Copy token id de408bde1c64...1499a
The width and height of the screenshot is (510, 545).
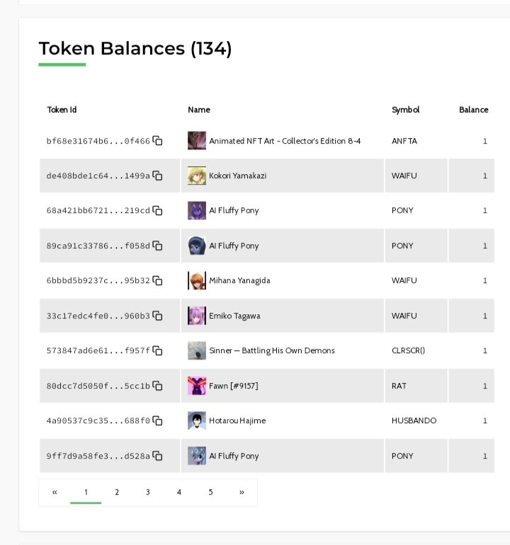[157, 176]
